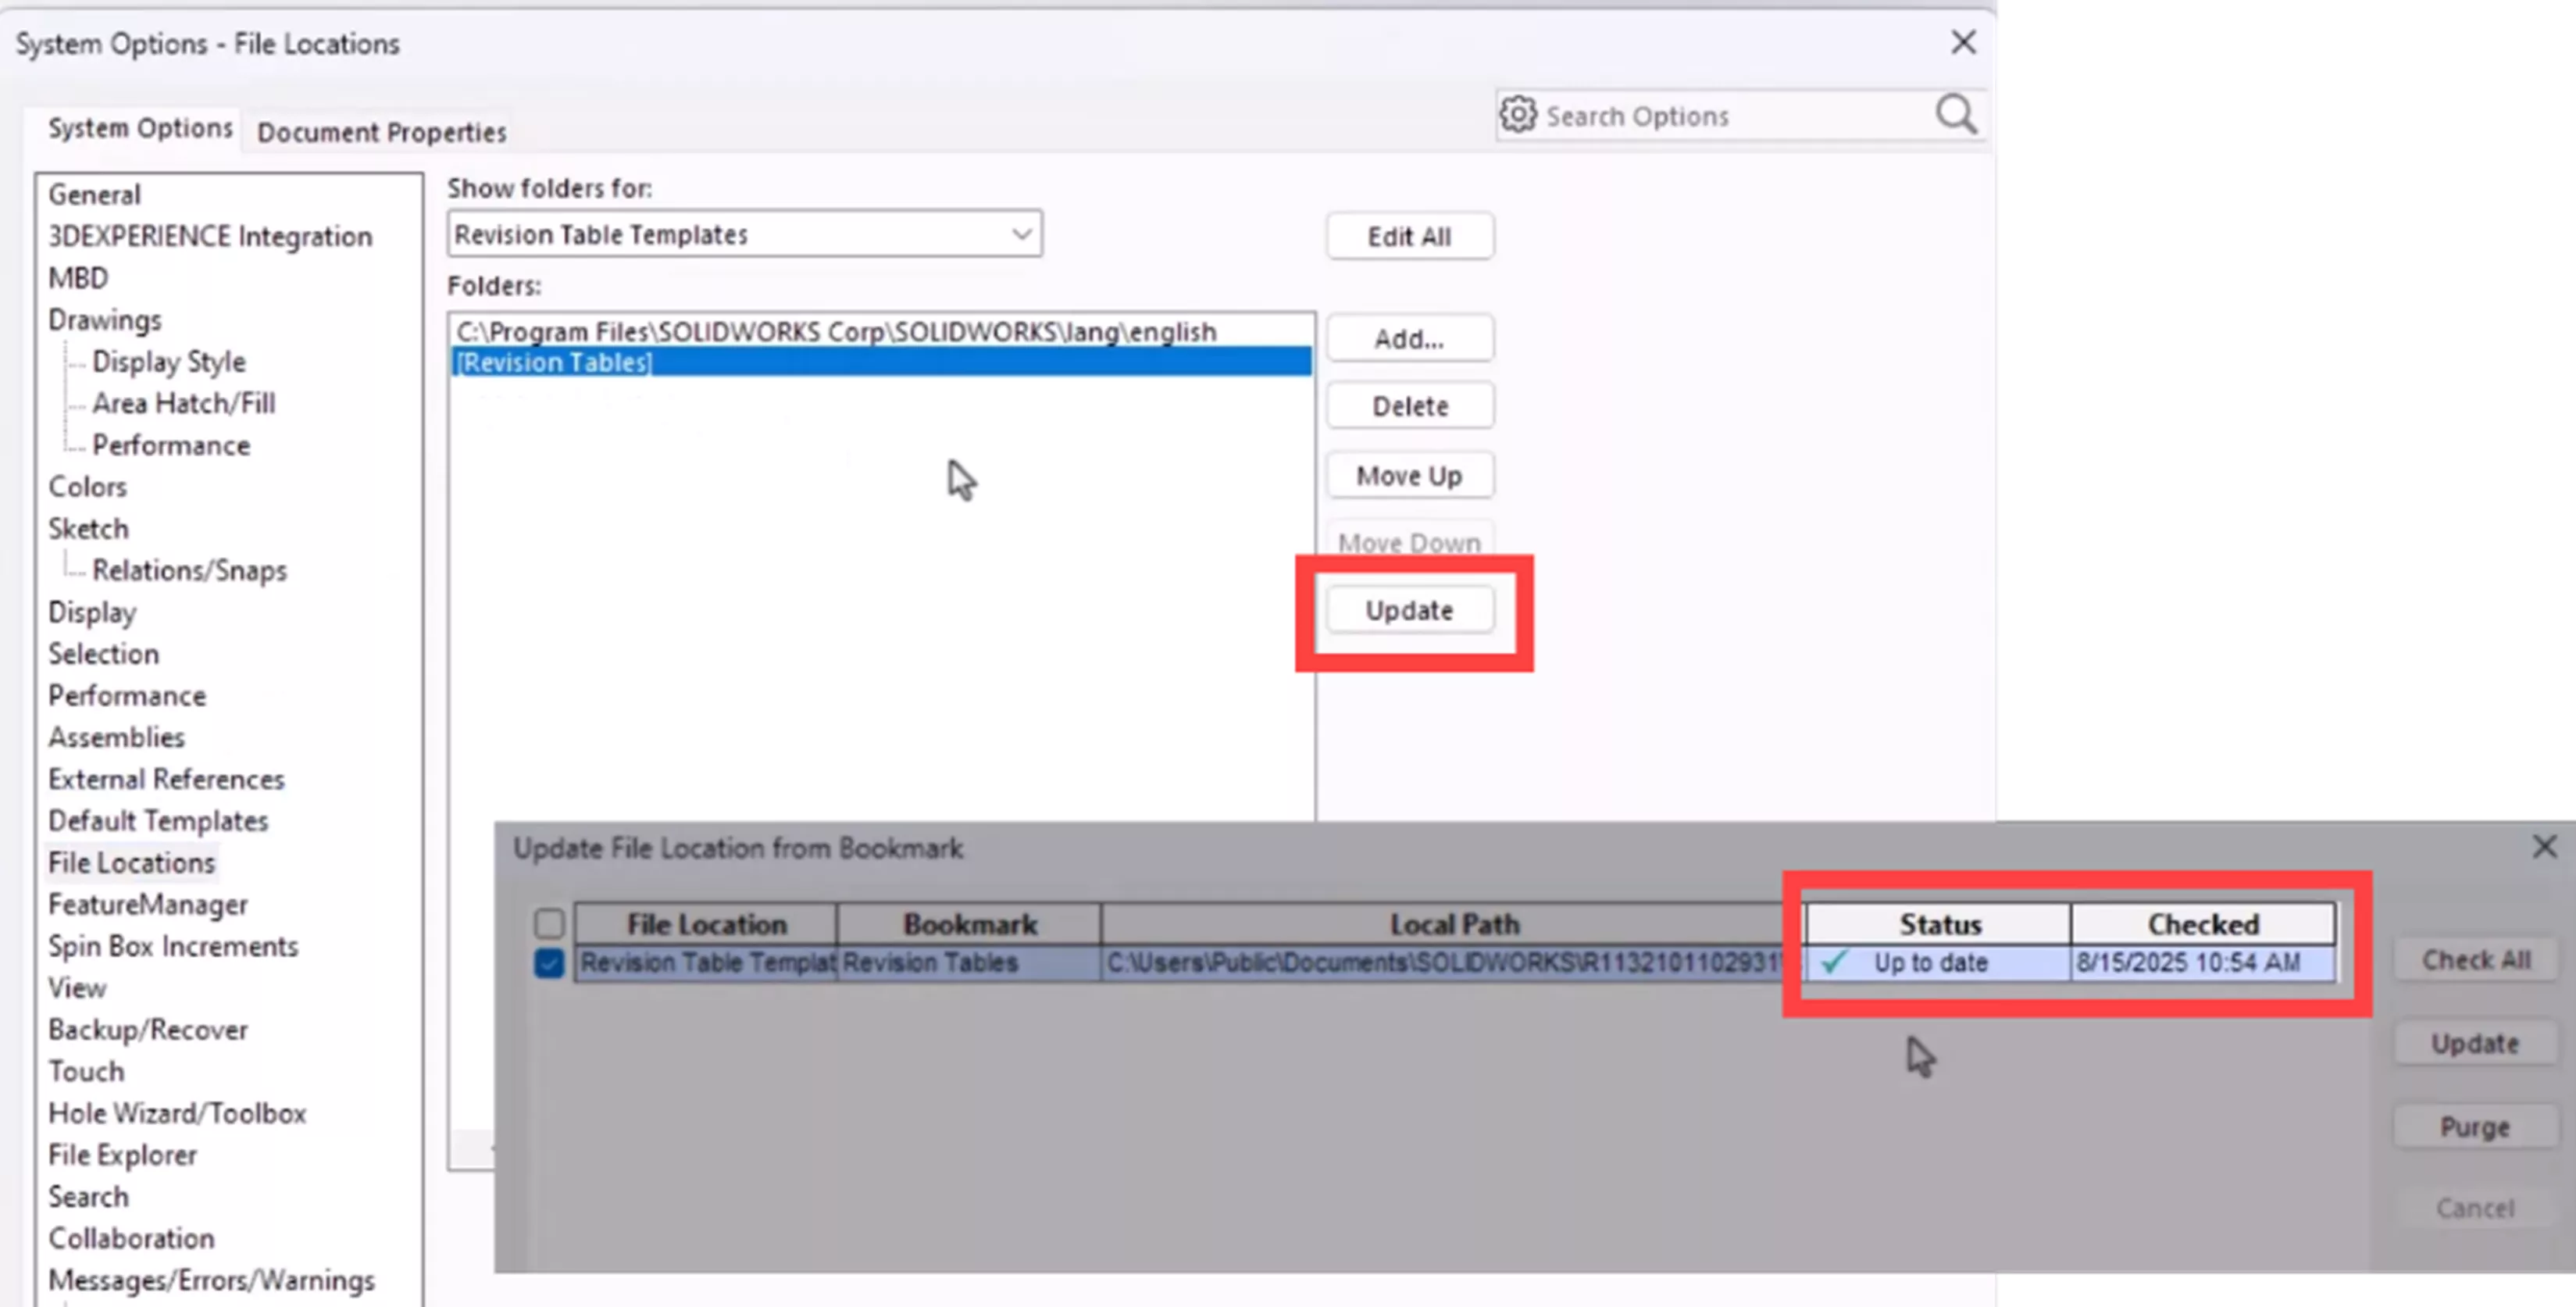Delete the selected folder path
The image size is (2576, 1307).
(x=1409, y=405)
